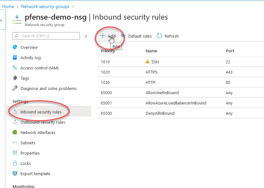Click priority 1030 cell
Screen dimensions: 264x188
tap(105, 83)
